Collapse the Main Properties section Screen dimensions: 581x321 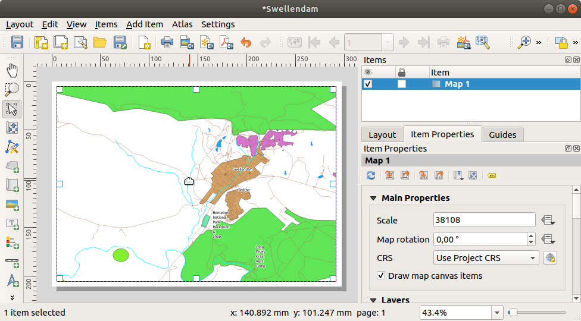(x=374, y=198)
